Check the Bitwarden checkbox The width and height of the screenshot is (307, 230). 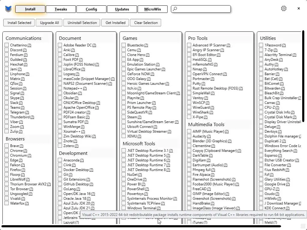(x=261, y=88)
